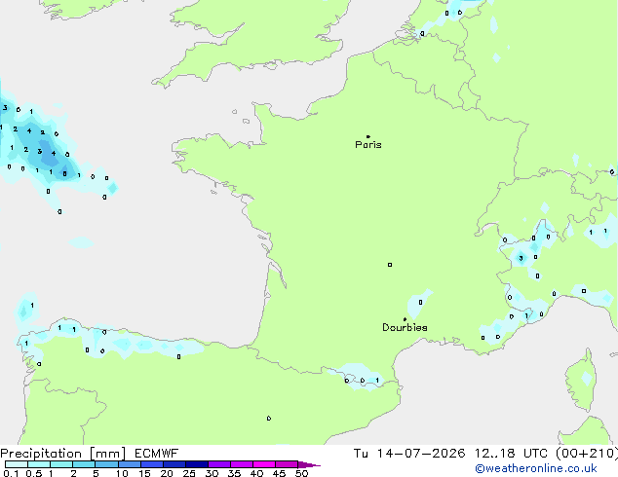
Task: Click the ECMWF model label
Action: [157, 454]
